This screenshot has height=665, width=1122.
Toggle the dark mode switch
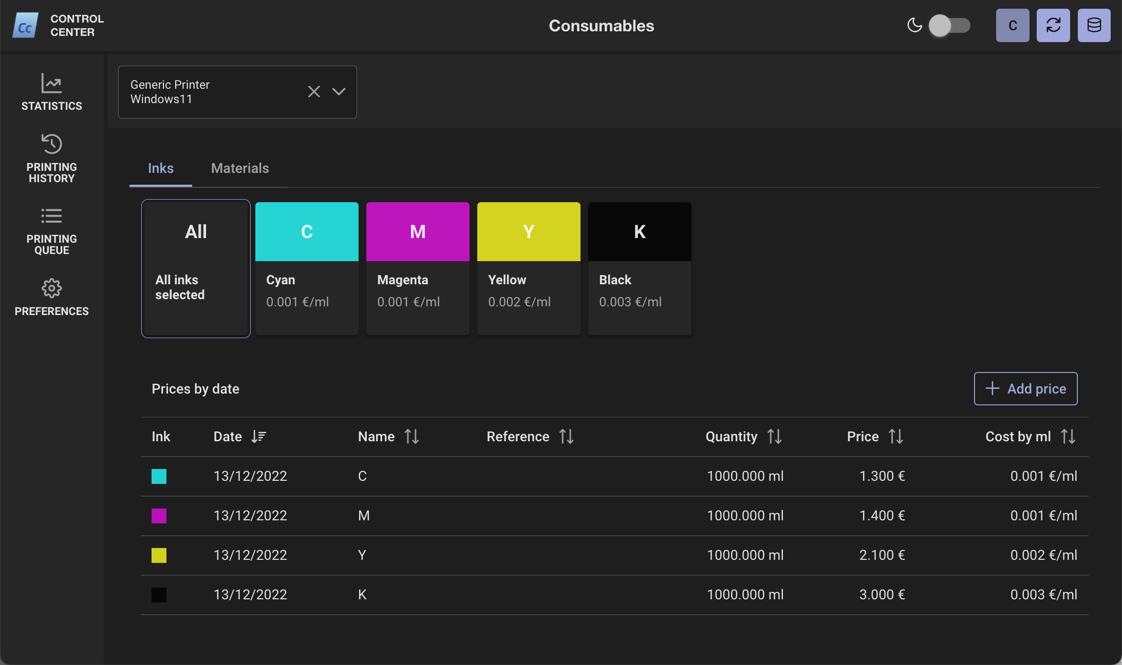point(949,25)
